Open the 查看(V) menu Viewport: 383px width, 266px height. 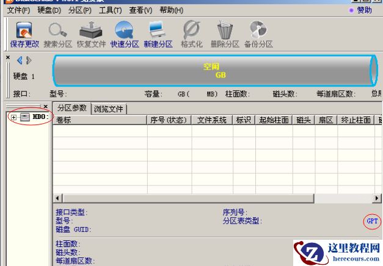point(140,10)
